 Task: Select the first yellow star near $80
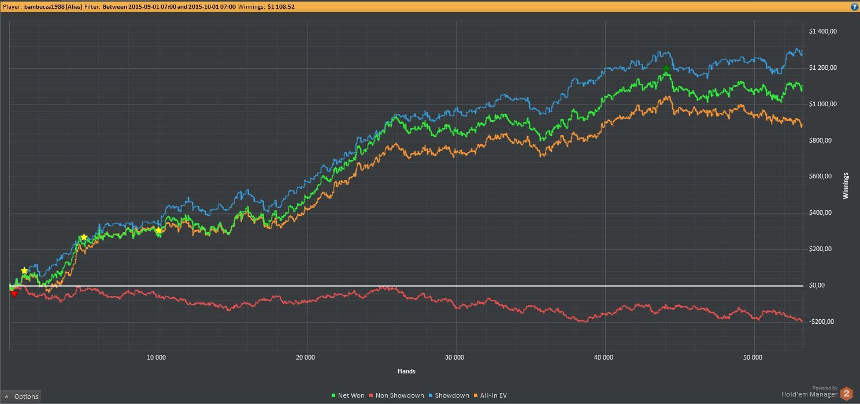pyautogui.click(x=24, y=271)
